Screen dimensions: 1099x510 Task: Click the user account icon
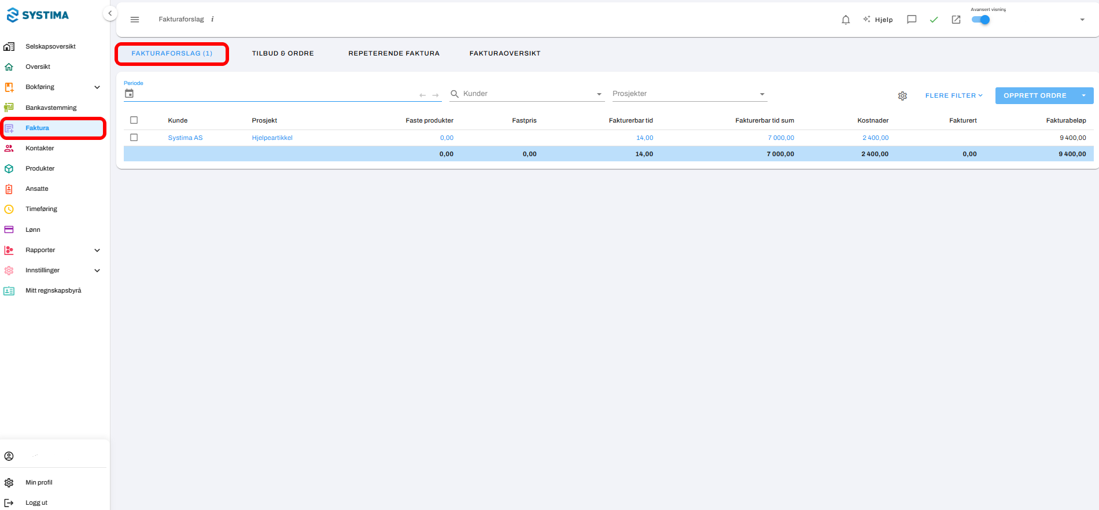click(x=9, y=456)
